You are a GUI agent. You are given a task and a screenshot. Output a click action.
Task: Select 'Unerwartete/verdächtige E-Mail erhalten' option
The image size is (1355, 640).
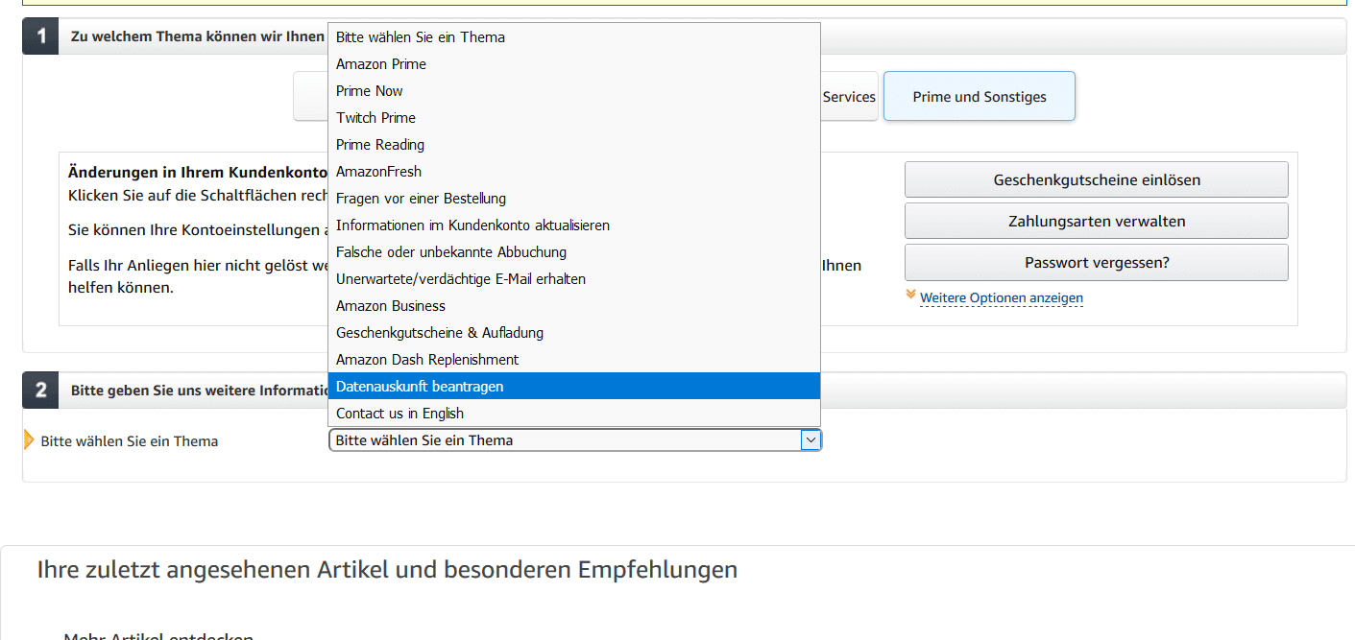(461, 279)
